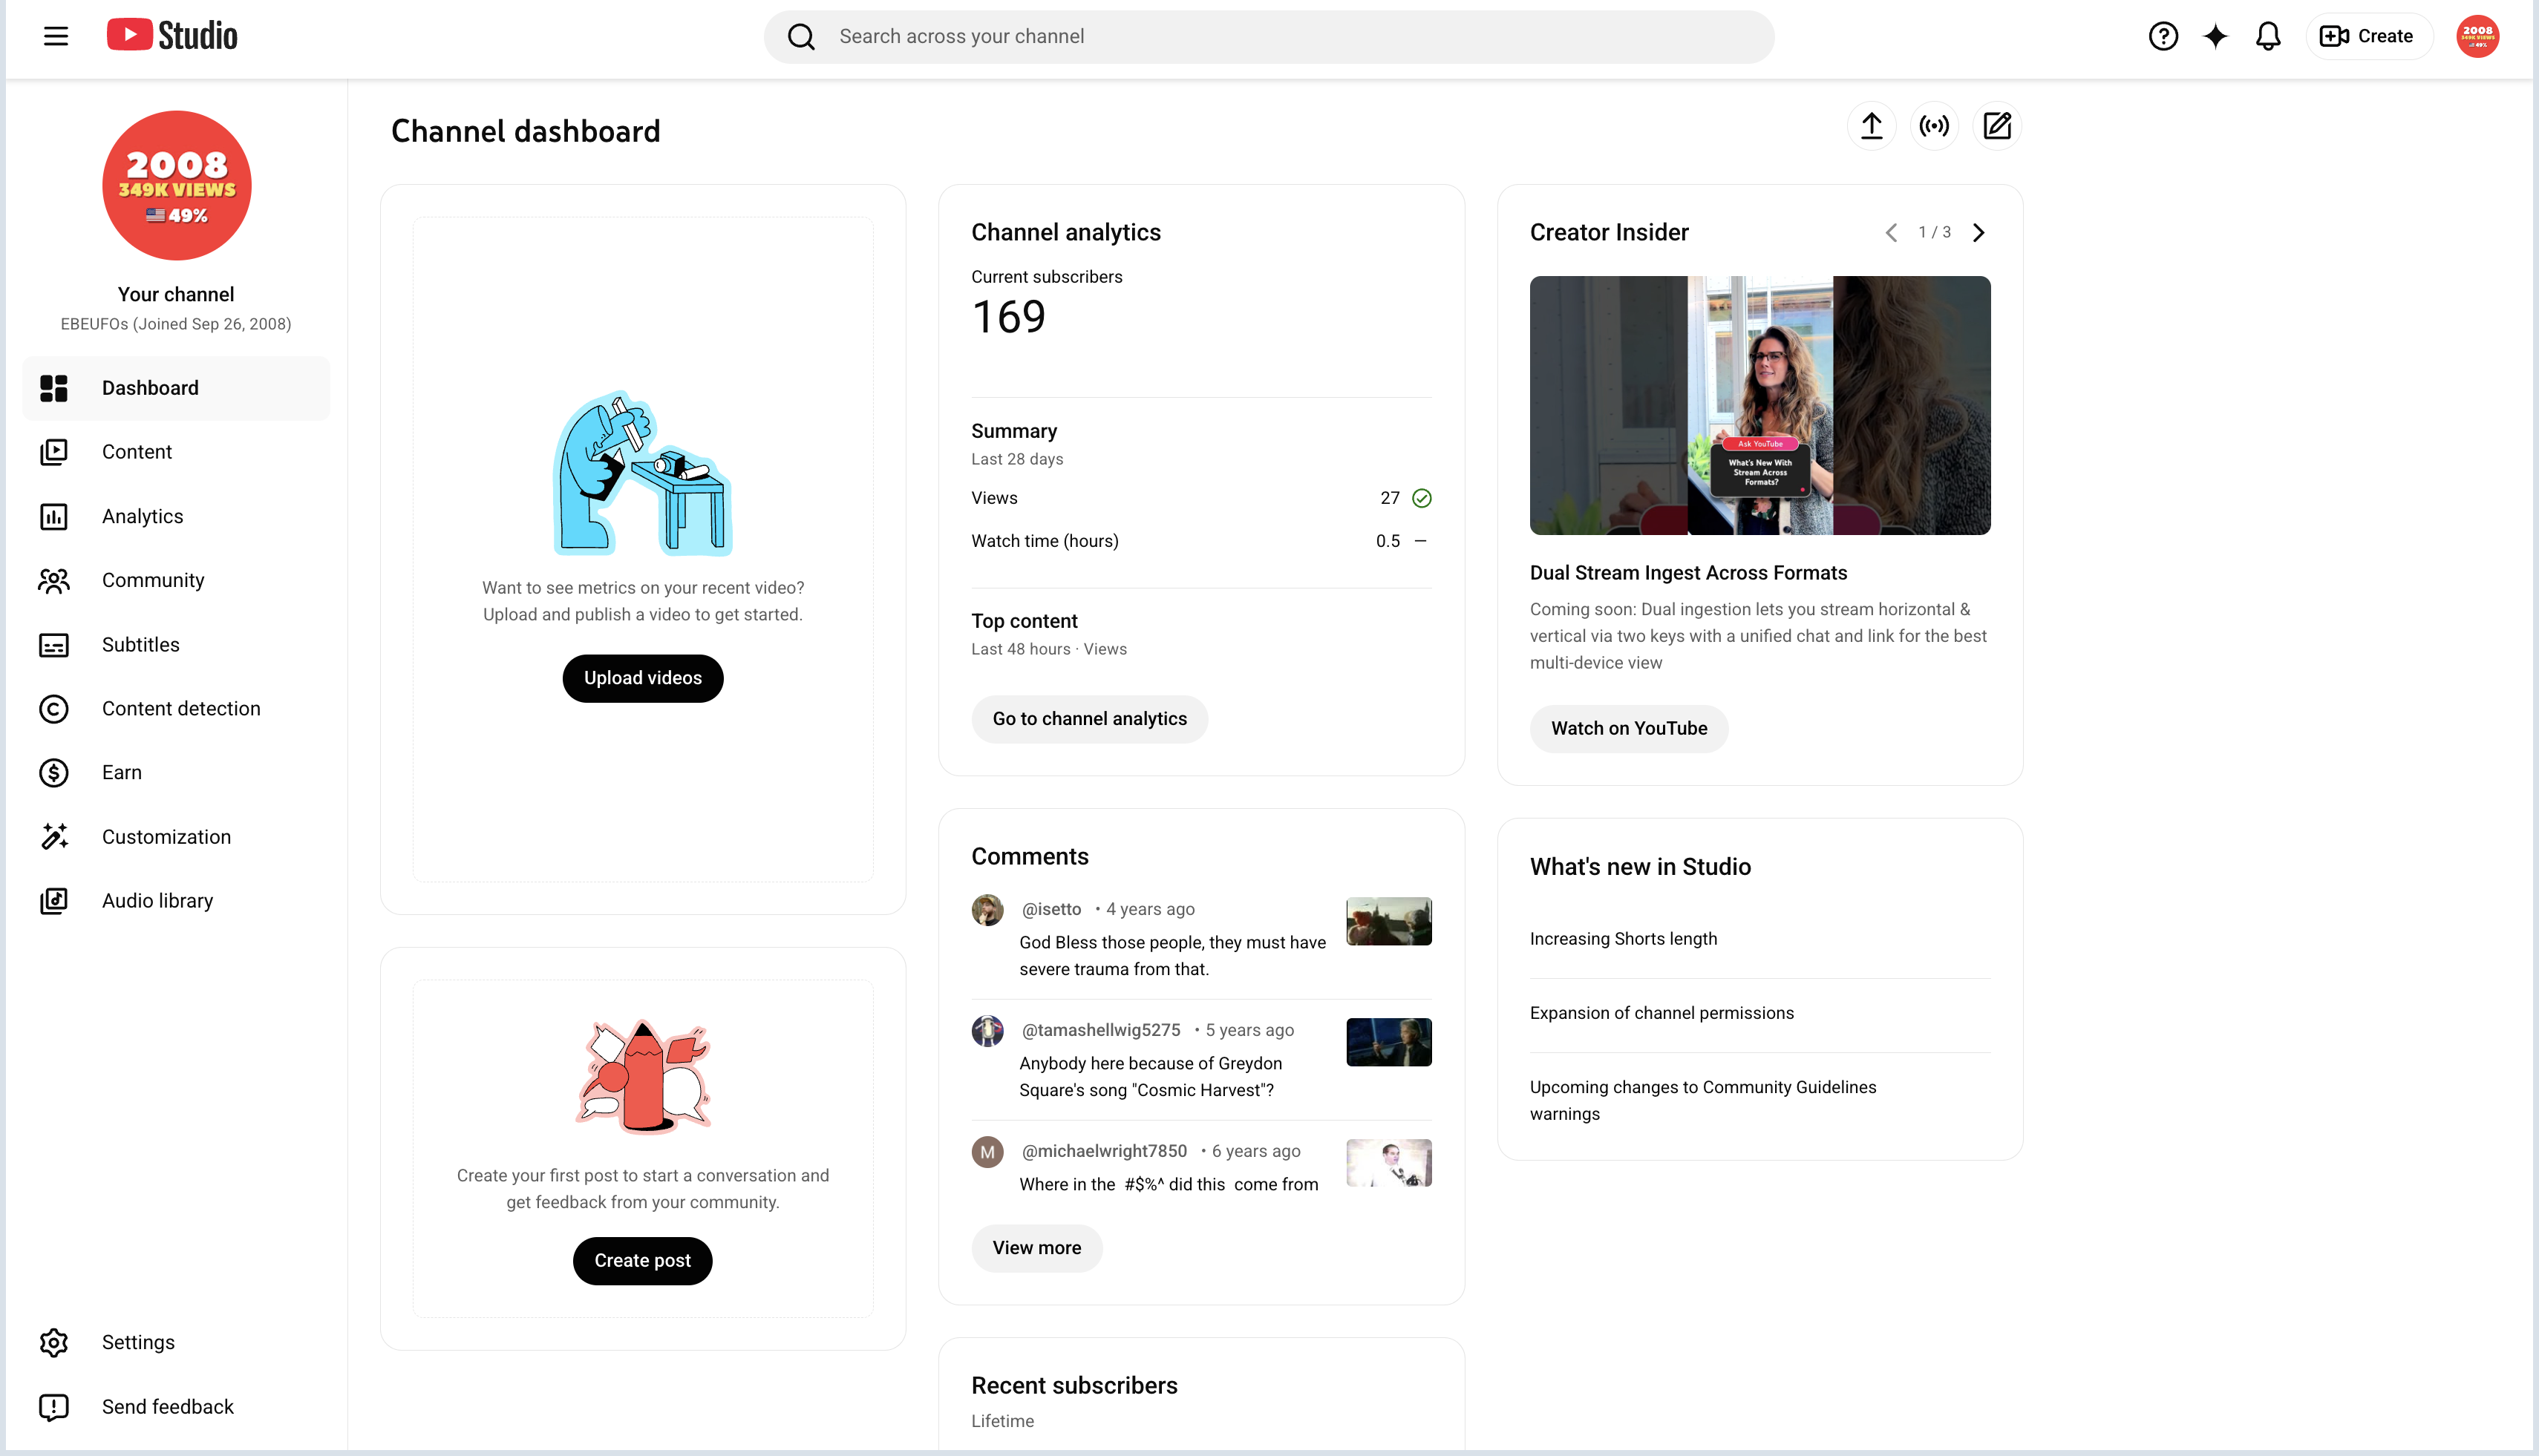Click the Community people icon

pos(54,580)
